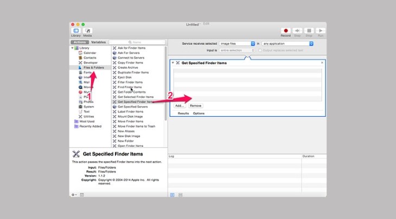Viewport: 396px width, 219px height.
Task: Open the Options tab in action
Action: point(199,114)
